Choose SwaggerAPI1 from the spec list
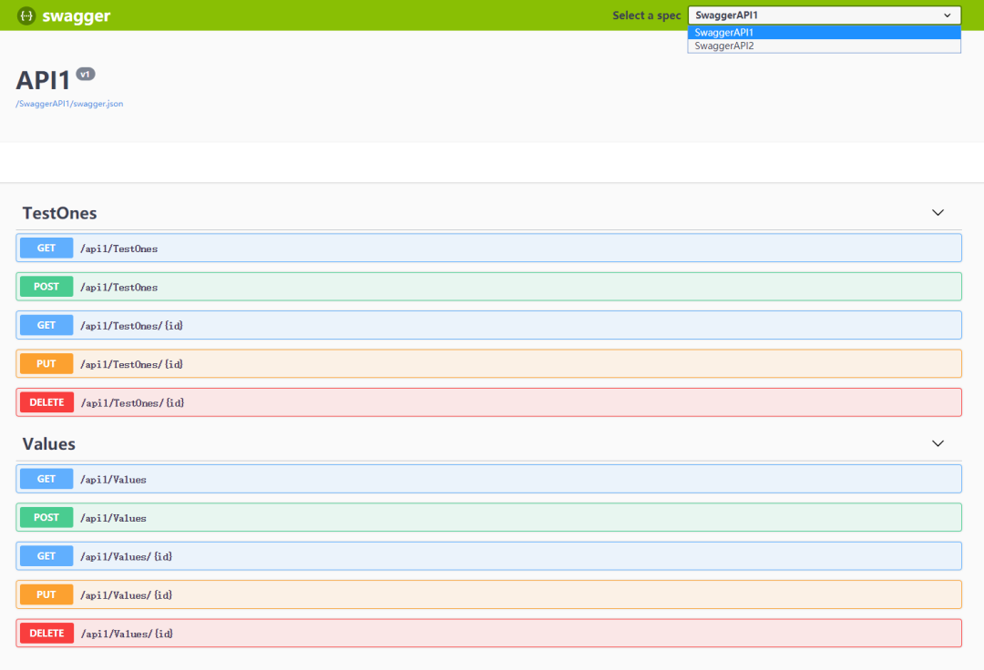The image size is (984, 670). click(824, 33)
